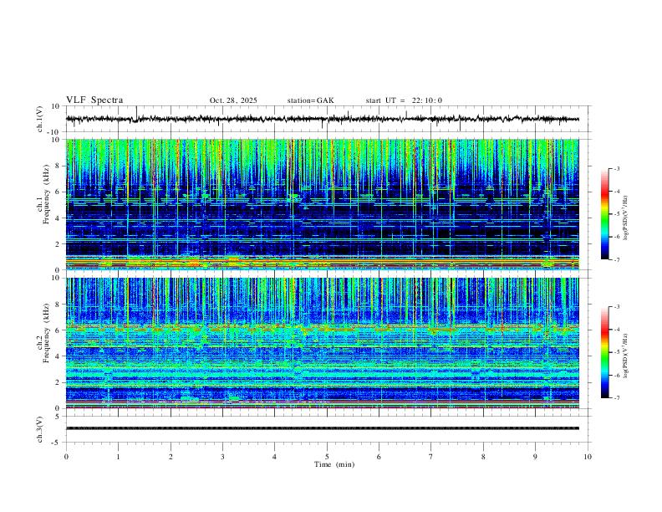Image resolution: width=662 pixels, height=512 pixels.
Task: Click the ch.2 colorbar "log(PSD)" label
Action: coord(626,356)
